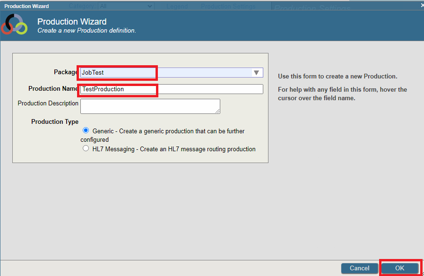Expand the Package dropdown arrow
Screen dimensions: 424x276
256,73
